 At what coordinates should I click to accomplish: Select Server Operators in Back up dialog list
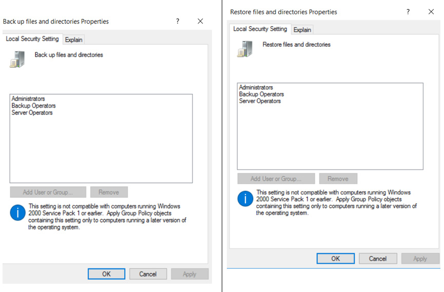point(32,113)
